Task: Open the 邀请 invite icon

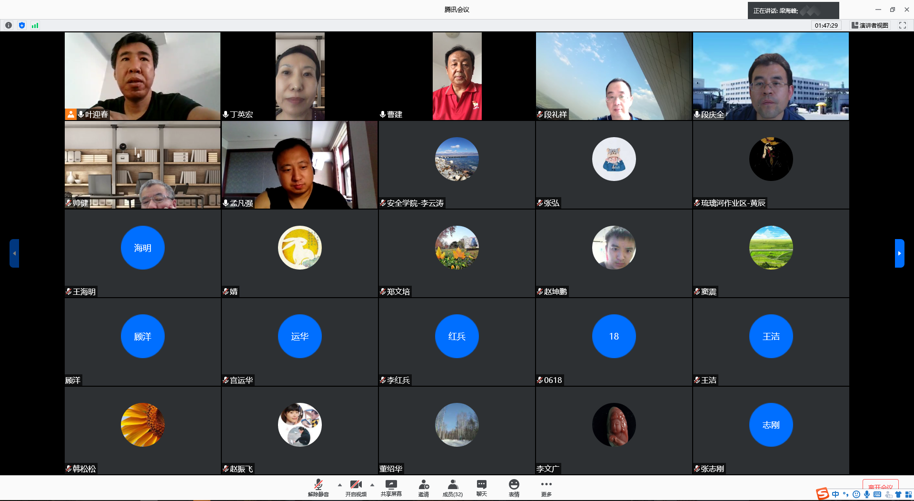Action: (x=423, y=487)
